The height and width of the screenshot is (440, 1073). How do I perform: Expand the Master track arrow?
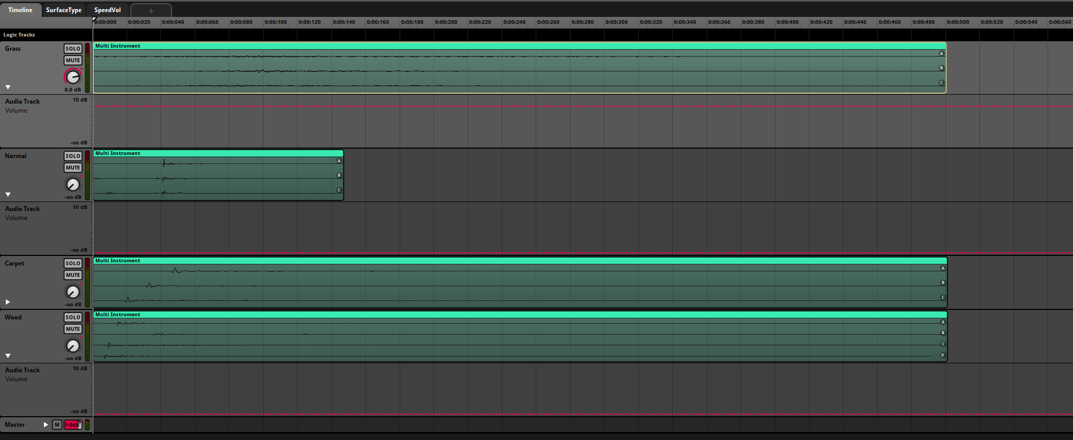[46, 425]
